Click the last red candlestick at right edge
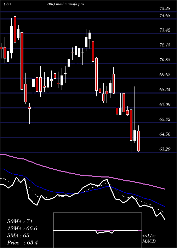 coord(139,141)
